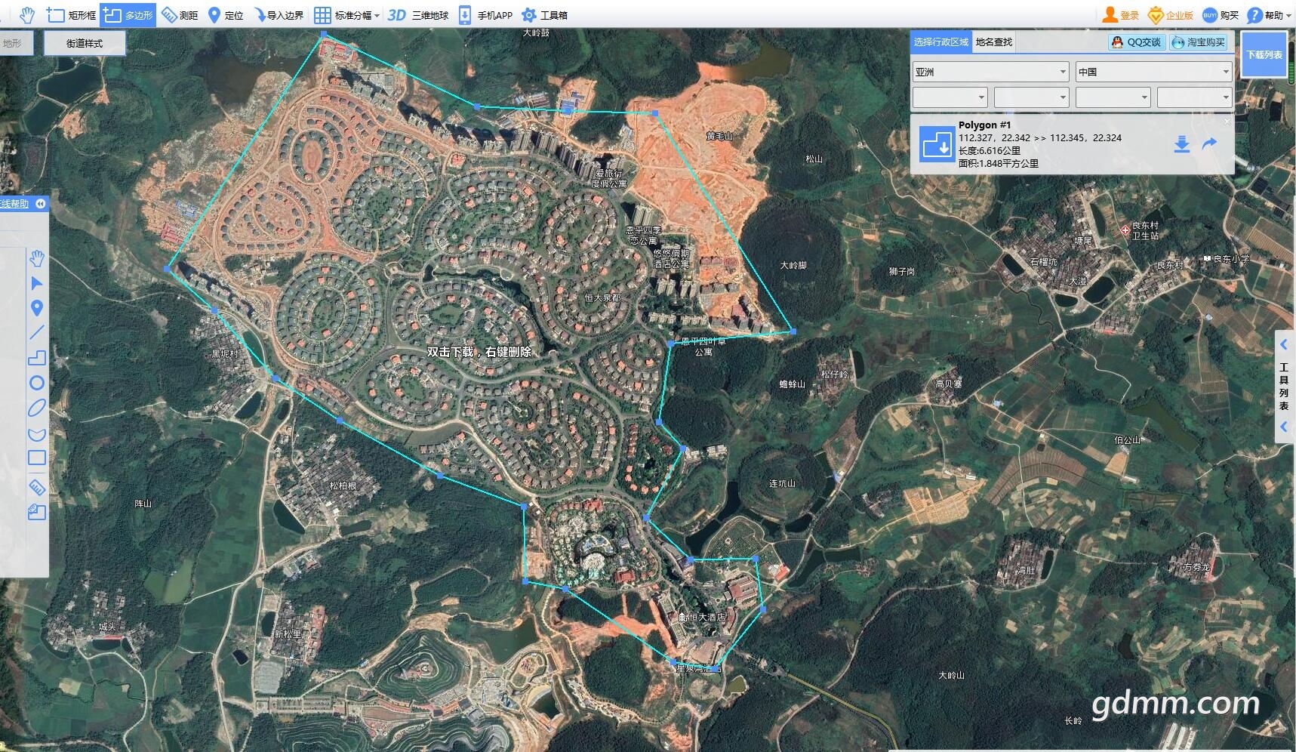The image size is (1296, 752).
Task: Select the 街道样式 street style tab
Action: (x=85, y=43)
